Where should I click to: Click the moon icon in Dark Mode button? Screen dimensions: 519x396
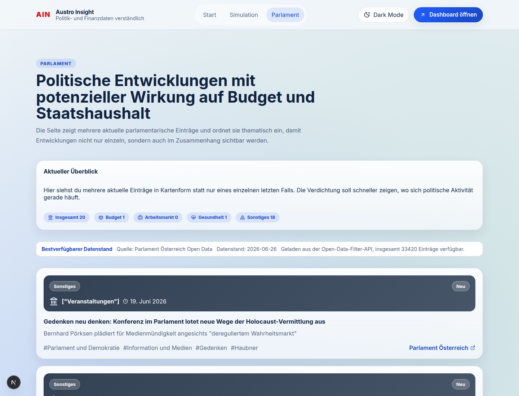(367, 15)
